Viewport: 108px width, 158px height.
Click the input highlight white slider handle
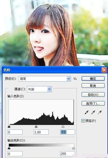63,127
